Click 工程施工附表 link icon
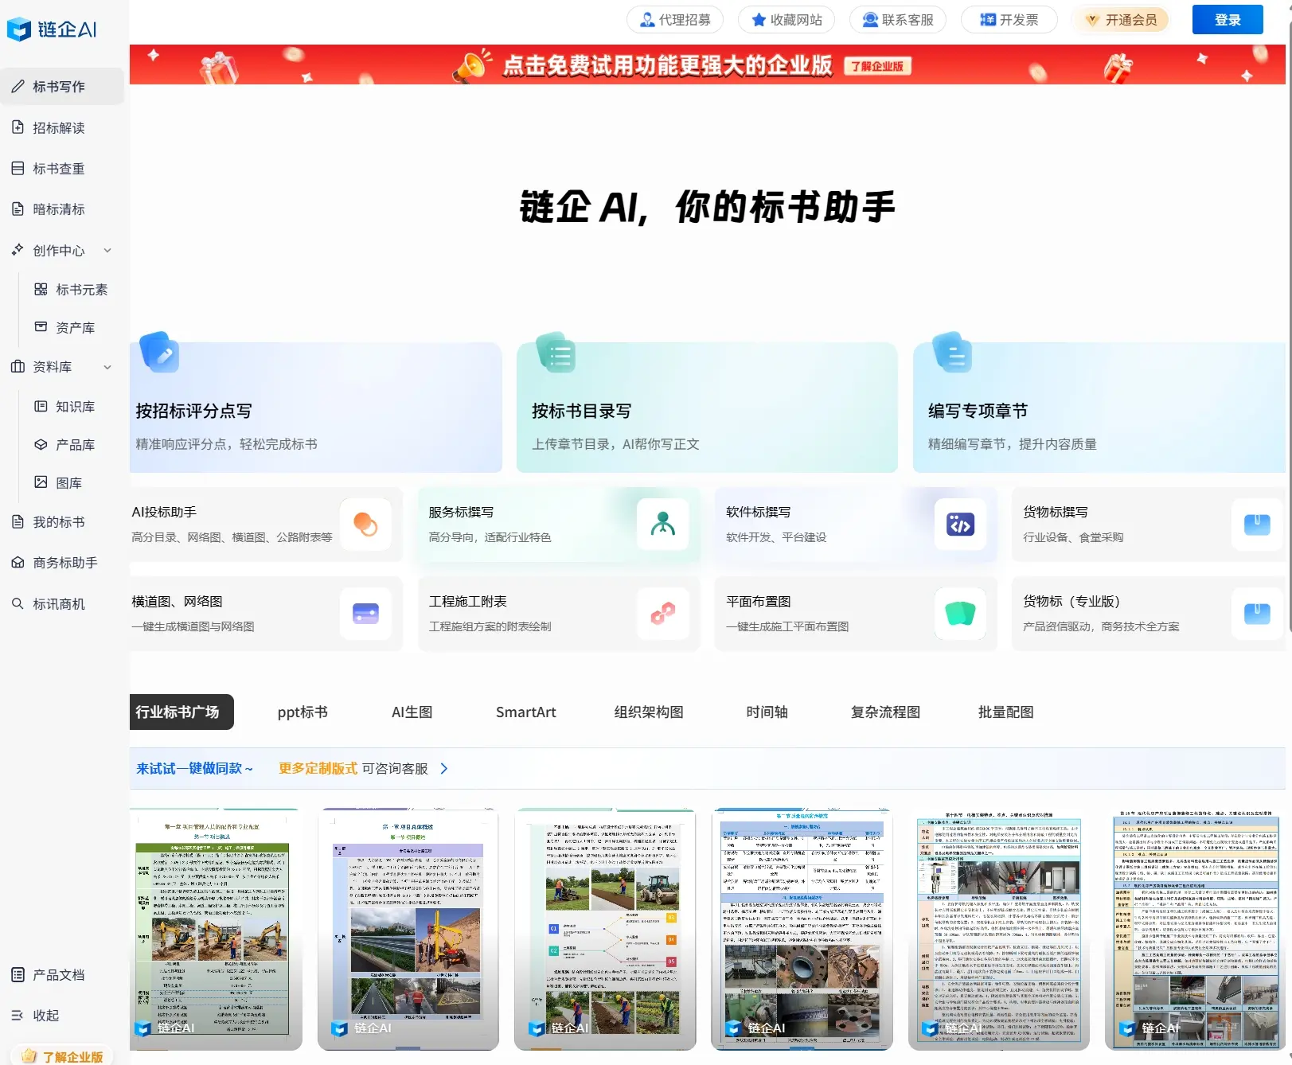Viewport: 1292px width, 1065px height. tap(662, 614)
